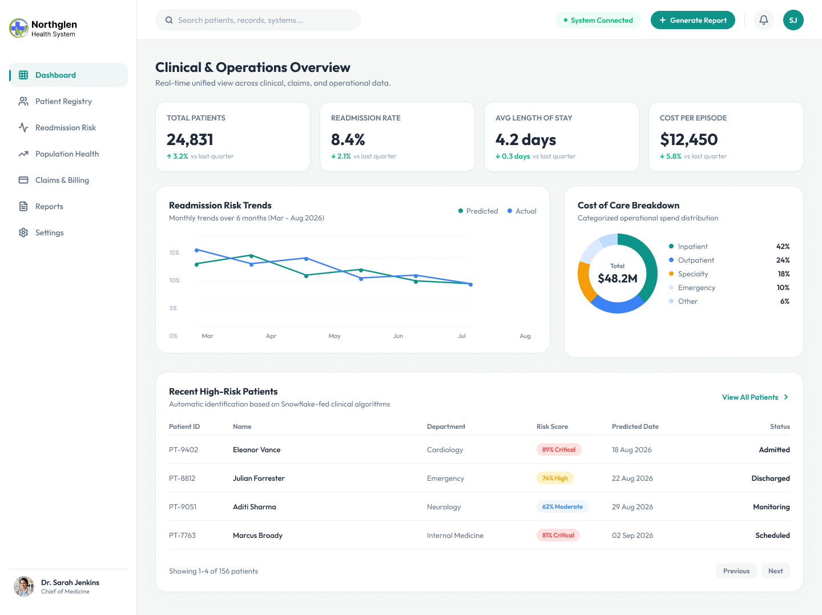The width and height of the screenshot is (822, 615).
Task: Navigate to Population Health
Action: [x=68, y=154]
